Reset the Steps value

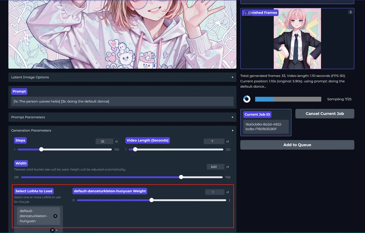click(116, 141)
